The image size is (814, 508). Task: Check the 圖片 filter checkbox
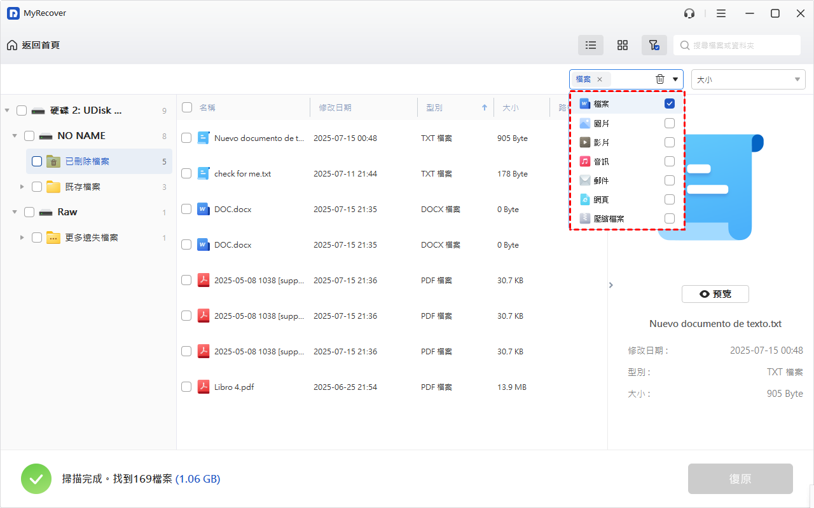pyautogui.click(x=670, y=123)
